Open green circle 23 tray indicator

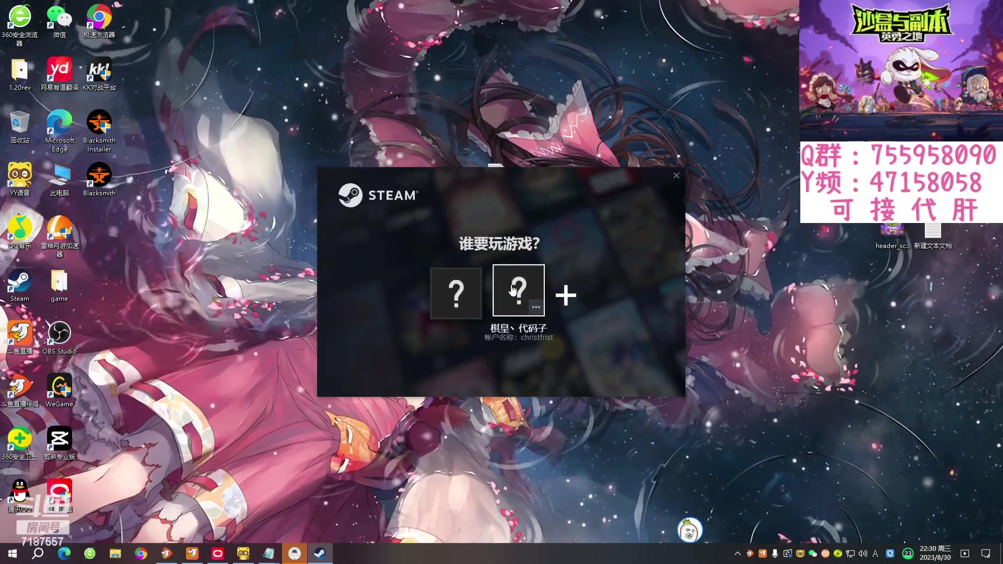click(908, 554)
